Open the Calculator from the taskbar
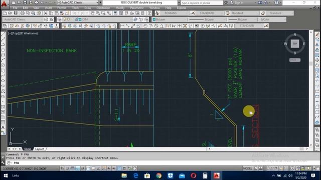 tap(205, 175)
